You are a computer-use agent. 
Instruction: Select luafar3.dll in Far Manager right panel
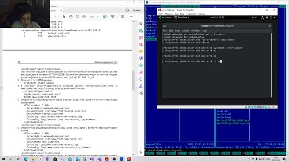click(x=224, y=114)
